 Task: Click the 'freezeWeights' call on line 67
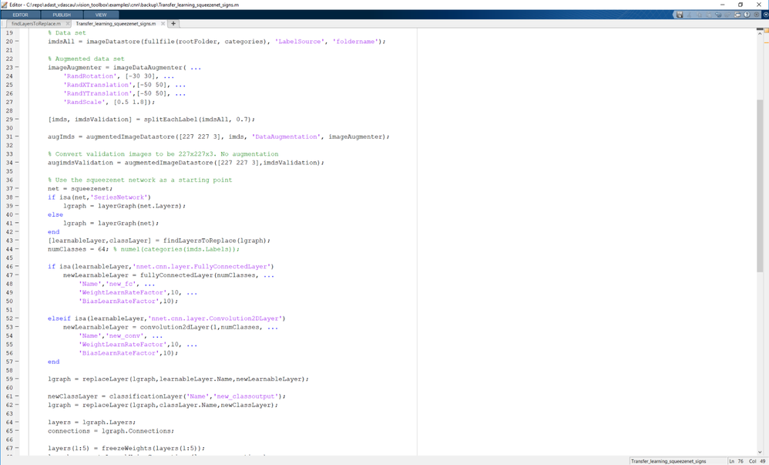(126, 448)
